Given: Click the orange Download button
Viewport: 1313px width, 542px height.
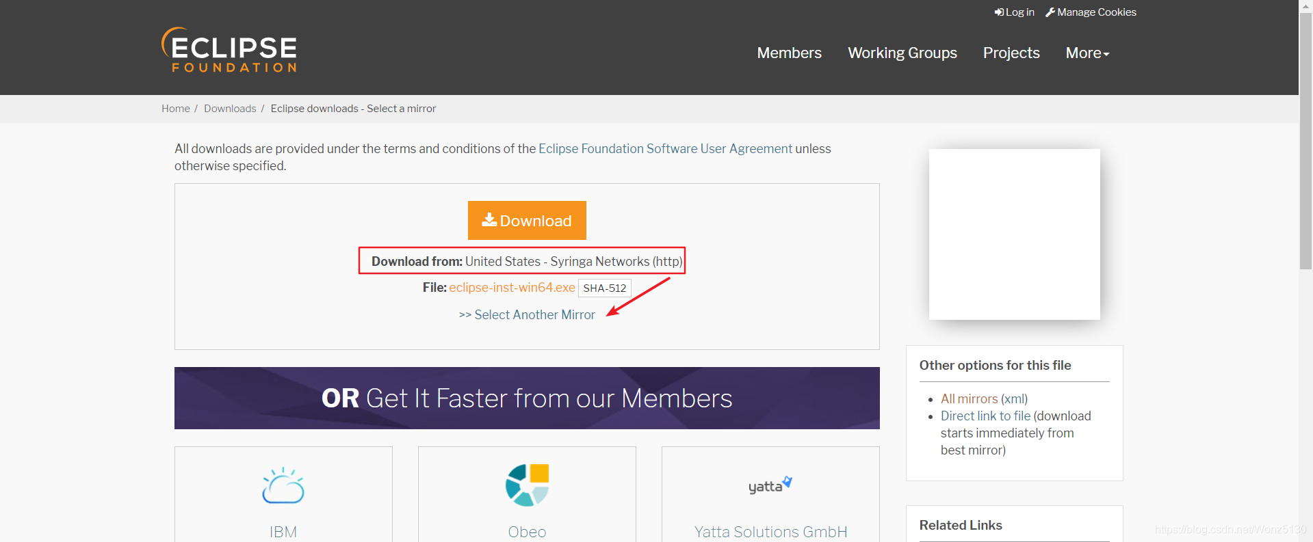Looking at the screenshot, I should click(527, 220).
